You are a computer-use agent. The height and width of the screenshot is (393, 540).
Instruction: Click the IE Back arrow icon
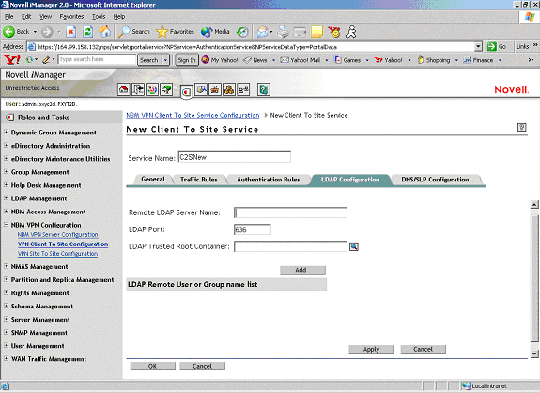click(x=8, y=32)
